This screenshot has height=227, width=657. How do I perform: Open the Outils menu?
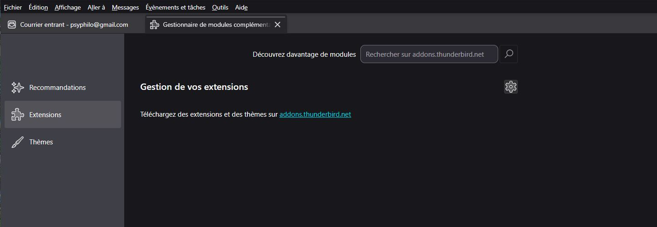pyautogui.click(x=220, y=7)
